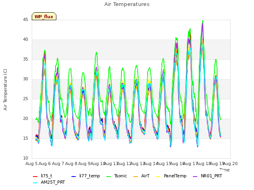The height and width of the screenshot is (190, 254).
Task: Click the AM25T_PRT legend label
Action: [53, 182]
